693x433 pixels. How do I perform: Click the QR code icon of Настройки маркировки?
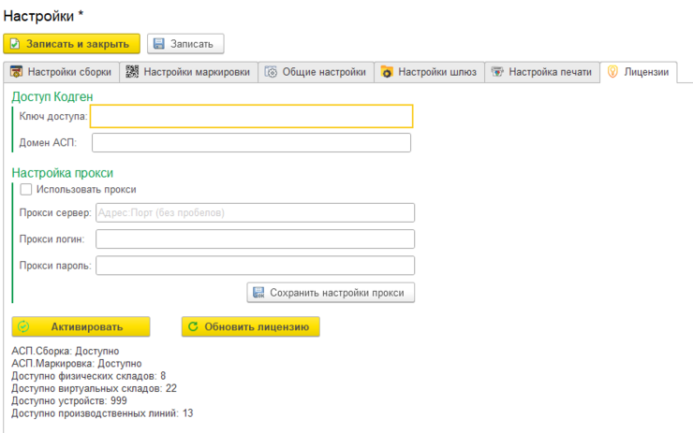pos(132,71)
